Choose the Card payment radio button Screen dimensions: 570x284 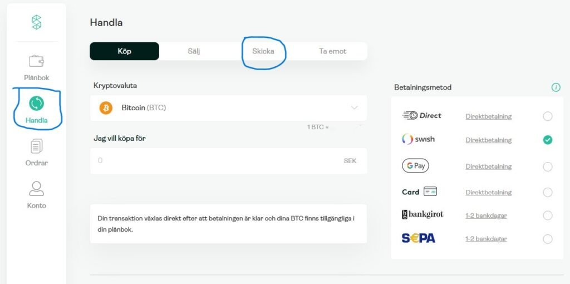point(548,192)
